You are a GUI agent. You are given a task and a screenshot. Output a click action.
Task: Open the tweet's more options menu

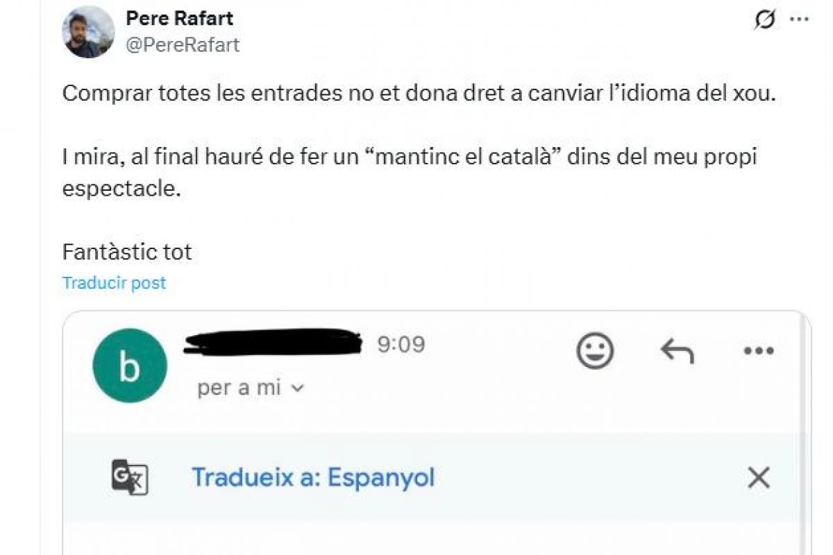pyautogui.click(x=799, y=21)
